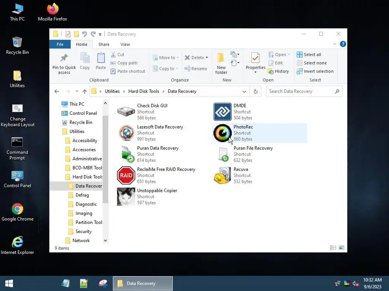Click Select none
The height and width of the screenshot is (291, 389).
[x=312, y=63]
